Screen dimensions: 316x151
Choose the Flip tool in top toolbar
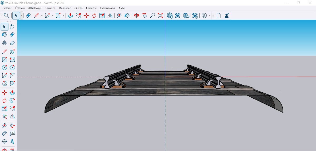(110, 16)
